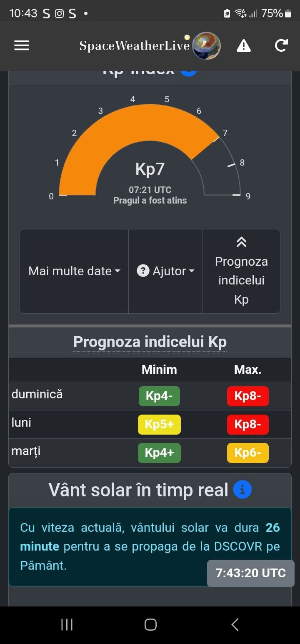This screenshot has width=300, height=644.
Task: Tap the orange Kp6- badge for marți
Action: [248, 453]
